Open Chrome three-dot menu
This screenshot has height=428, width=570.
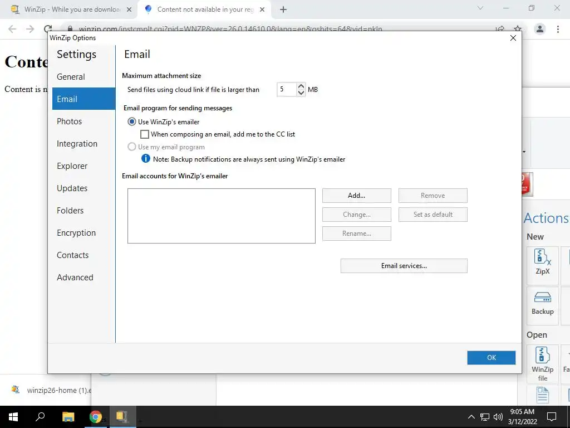558,29
